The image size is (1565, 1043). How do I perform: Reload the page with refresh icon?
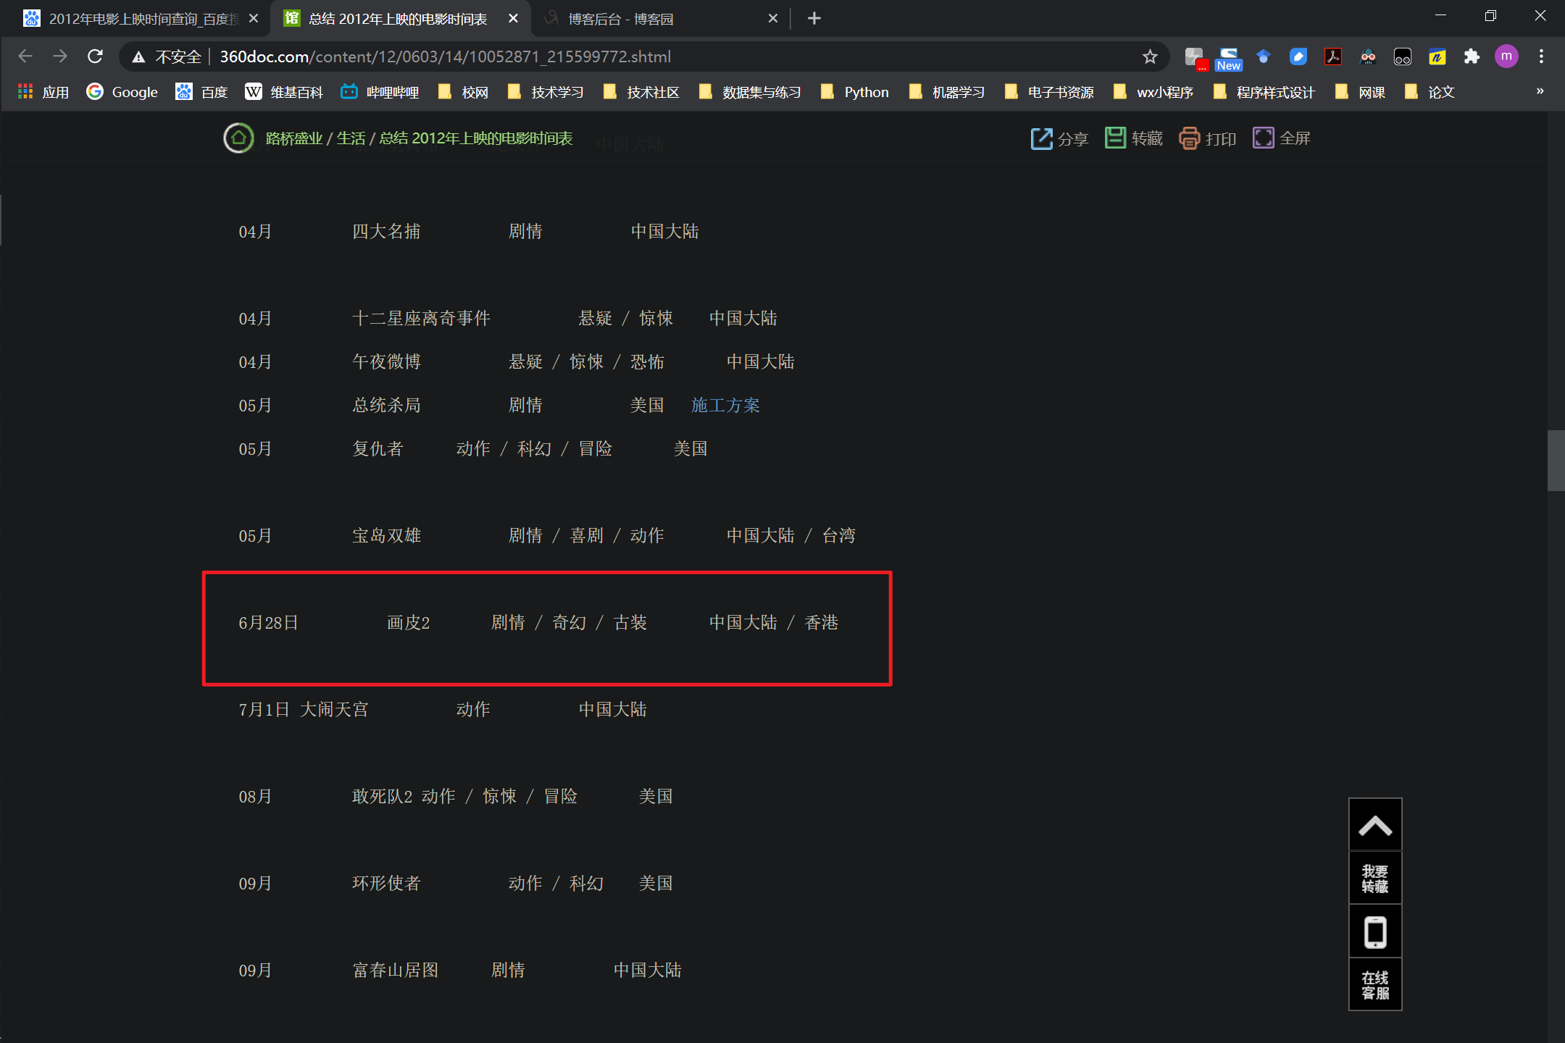(95, 56)
